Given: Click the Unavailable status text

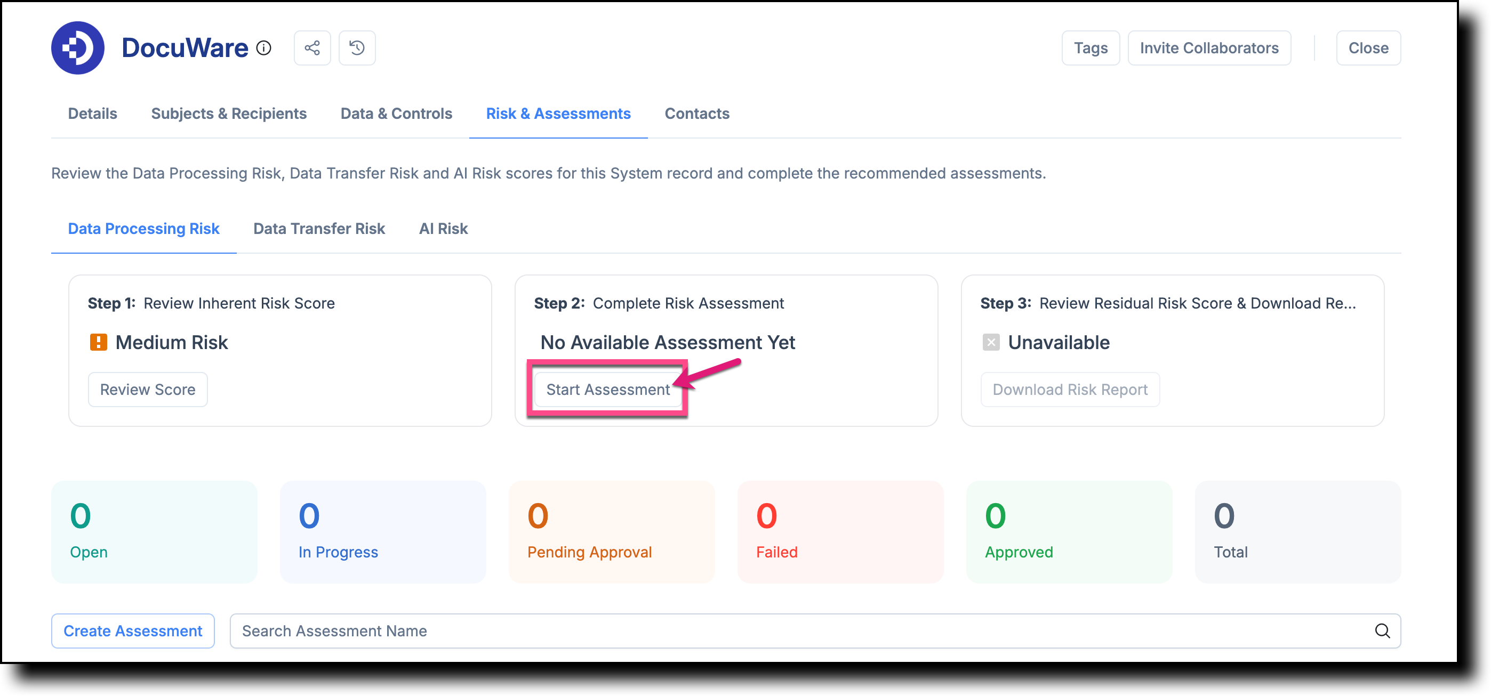Looking at the screenshot, I should [1059, 343].
